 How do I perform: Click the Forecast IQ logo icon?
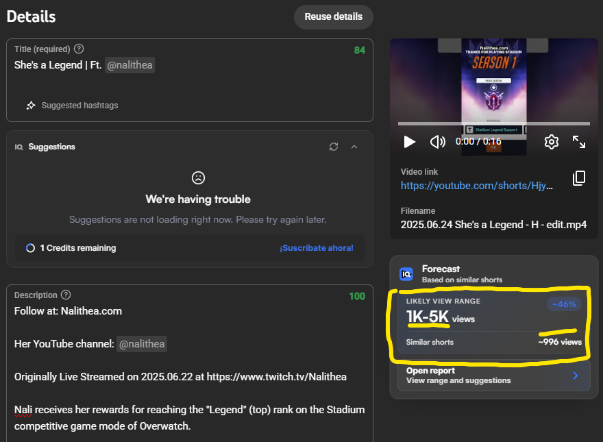pos(406,274)
